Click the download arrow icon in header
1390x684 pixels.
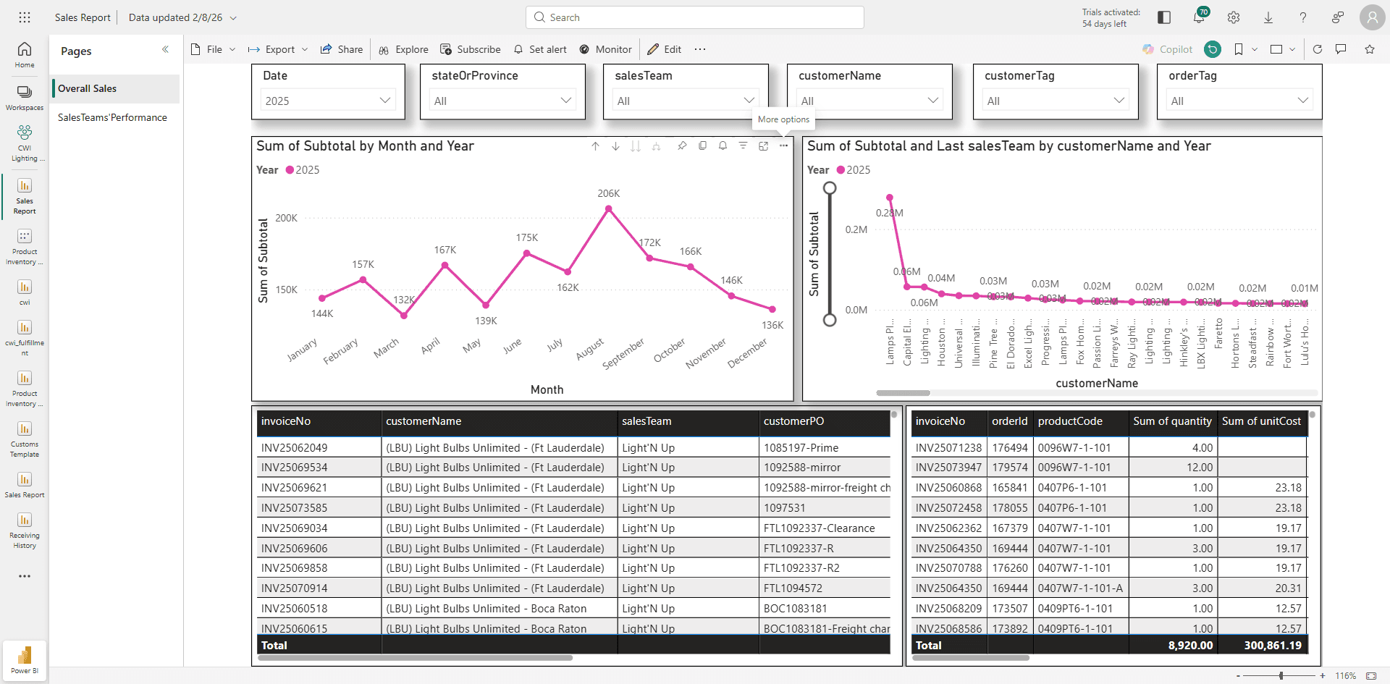pos(1268,17)
